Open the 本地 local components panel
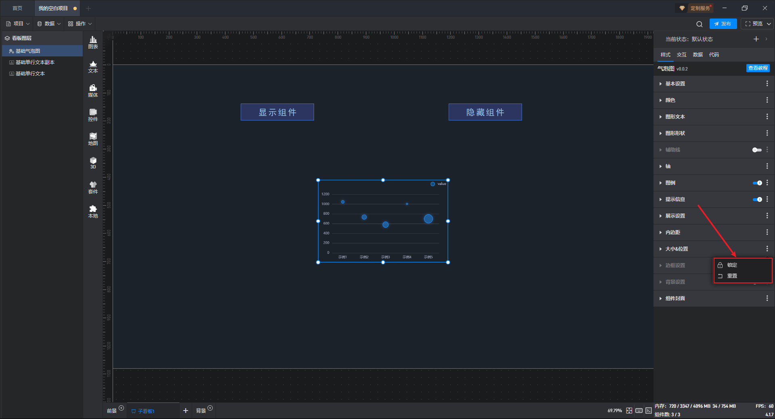 pos(93,212)
